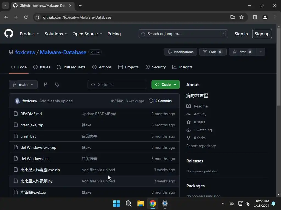
Task: Open the foxicetw owner link
Action: [x=25, y=52]
